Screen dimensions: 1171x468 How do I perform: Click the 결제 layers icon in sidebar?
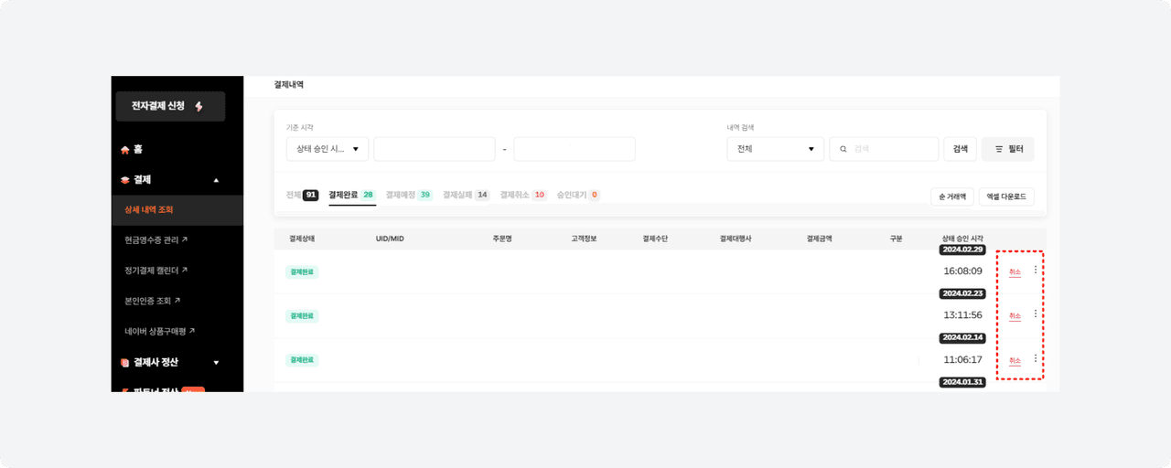click(x=125, y=180)
